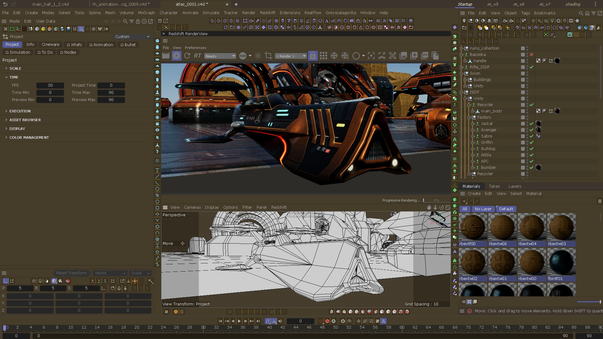The width and height of the screenshot is (603, 339).
Task: Click the FPS value field
Action: coord(50,85)
